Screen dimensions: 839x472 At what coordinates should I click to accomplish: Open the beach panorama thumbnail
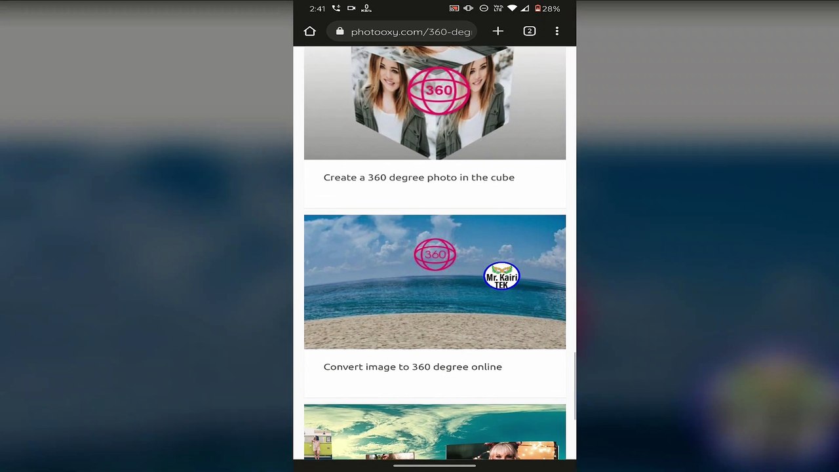435,282
